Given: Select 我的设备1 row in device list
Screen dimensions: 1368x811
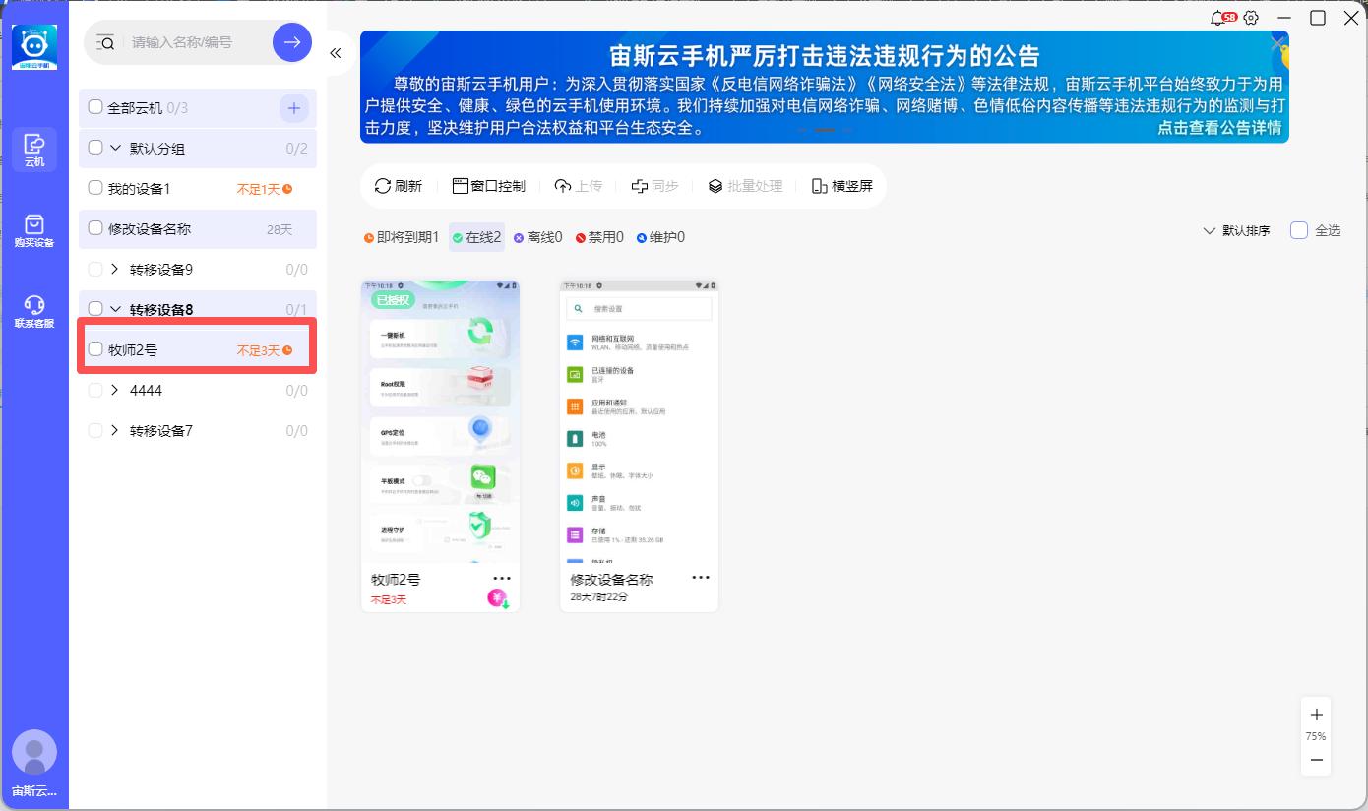Looking at the screenshot, I should click(x=198, y=188).
